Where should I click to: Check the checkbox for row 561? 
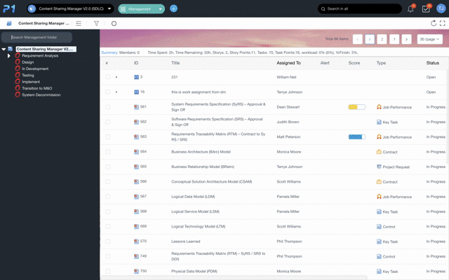pyautogui.click(x=107, y=107)
